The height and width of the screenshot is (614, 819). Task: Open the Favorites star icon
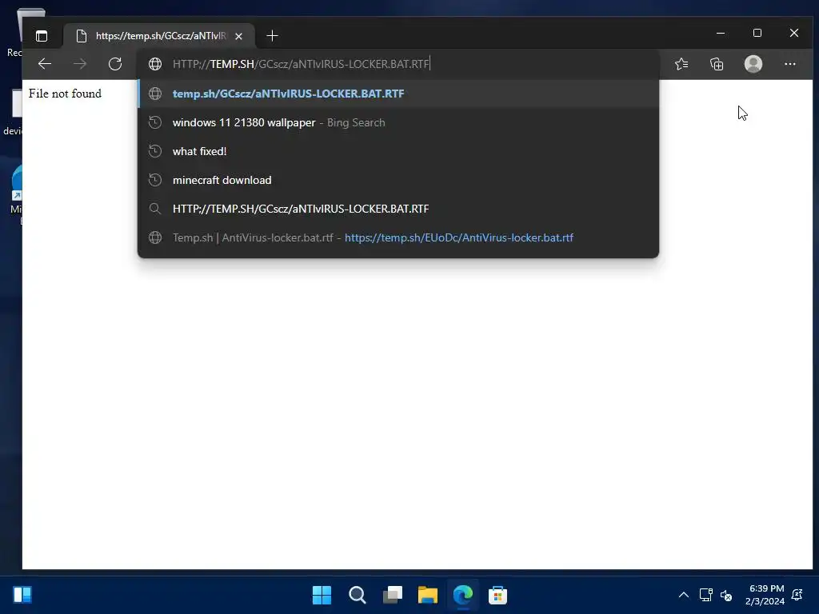click(681, 64)
